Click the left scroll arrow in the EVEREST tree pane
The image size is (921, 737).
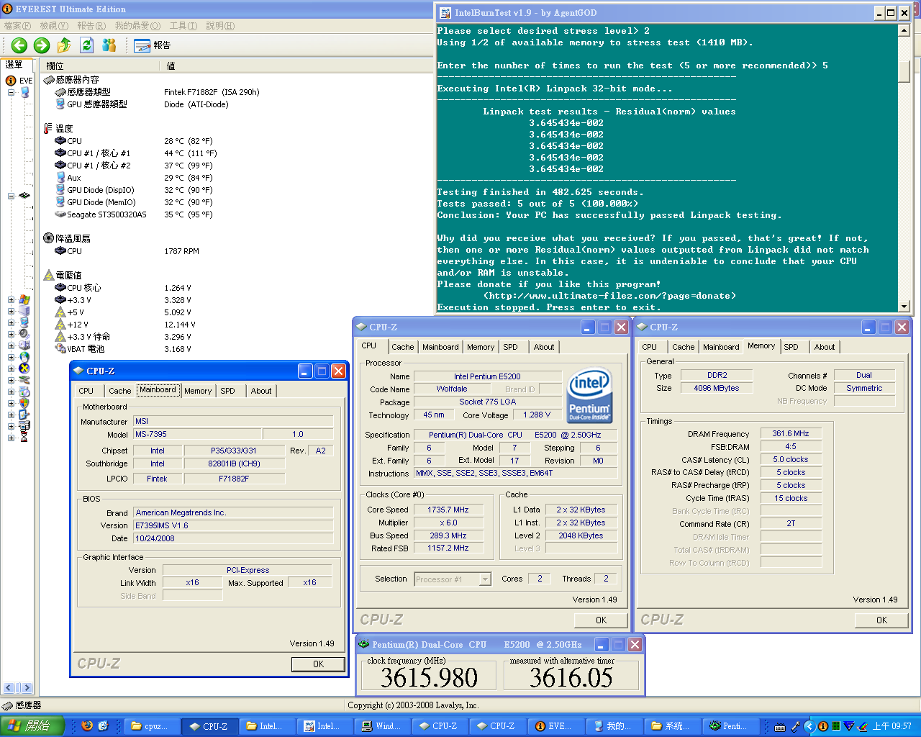(x=9, y=688)
